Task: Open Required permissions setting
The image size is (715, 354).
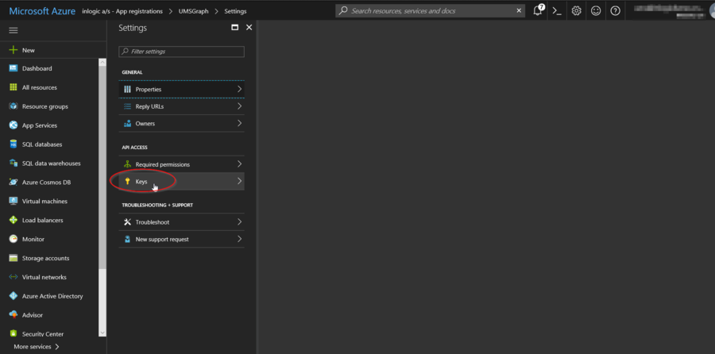Action: point(162,164)
